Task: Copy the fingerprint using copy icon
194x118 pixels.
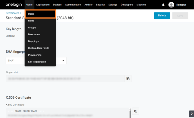Action: click(x=128, y=79)
